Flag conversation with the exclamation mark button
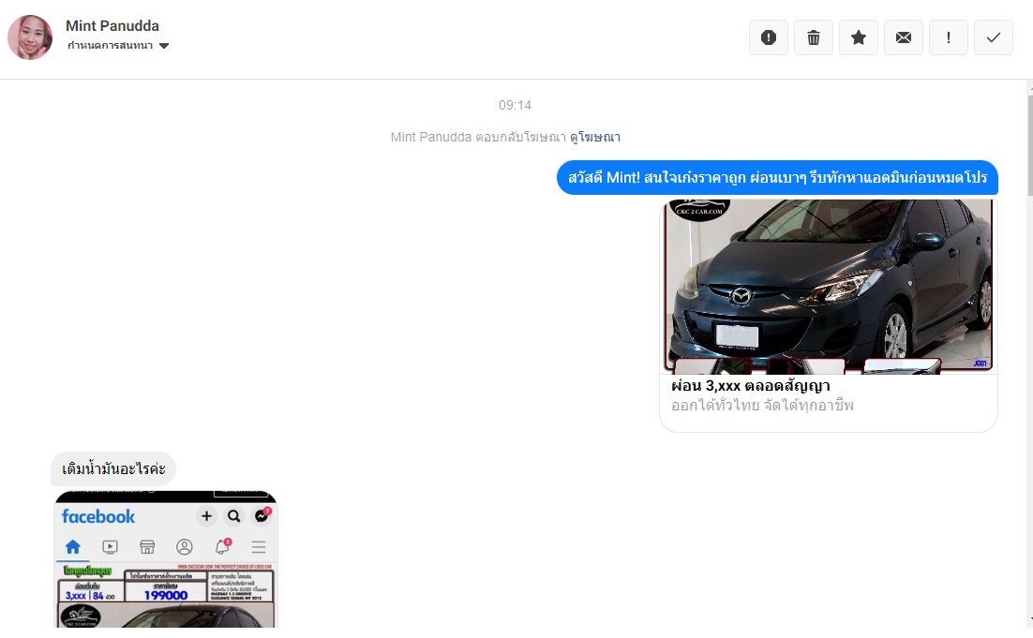1033x638 pixels. (x=948, y=37)
